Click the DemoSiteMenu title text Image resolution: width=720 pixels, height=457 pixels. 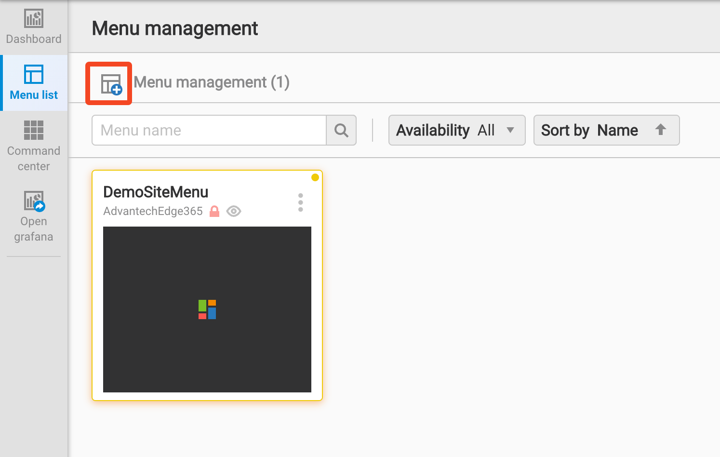pos(156,192)
